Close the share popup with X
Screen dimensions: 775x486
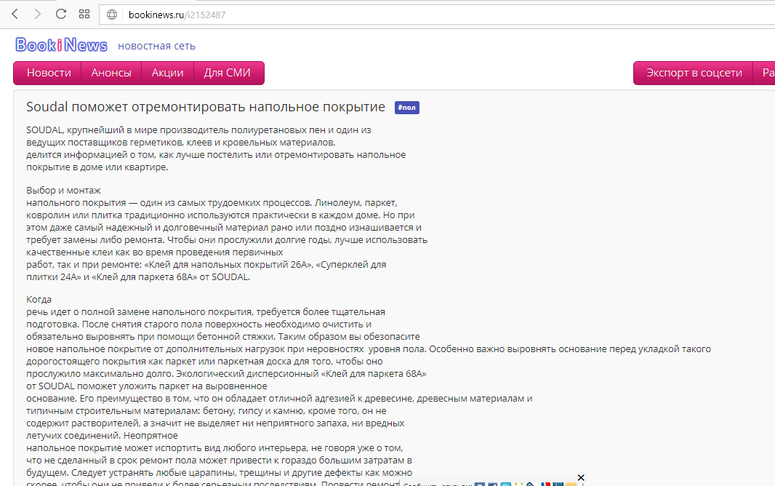click(x=581, y=477)
